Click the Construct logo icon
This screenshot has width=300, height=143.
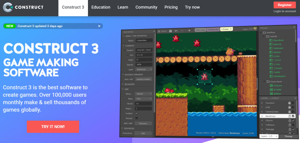[x=8, y=7]
